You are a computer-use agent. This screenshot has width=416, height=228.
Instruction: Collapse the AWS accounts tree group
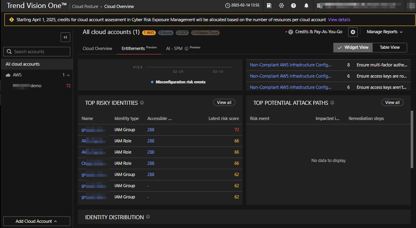68,75
